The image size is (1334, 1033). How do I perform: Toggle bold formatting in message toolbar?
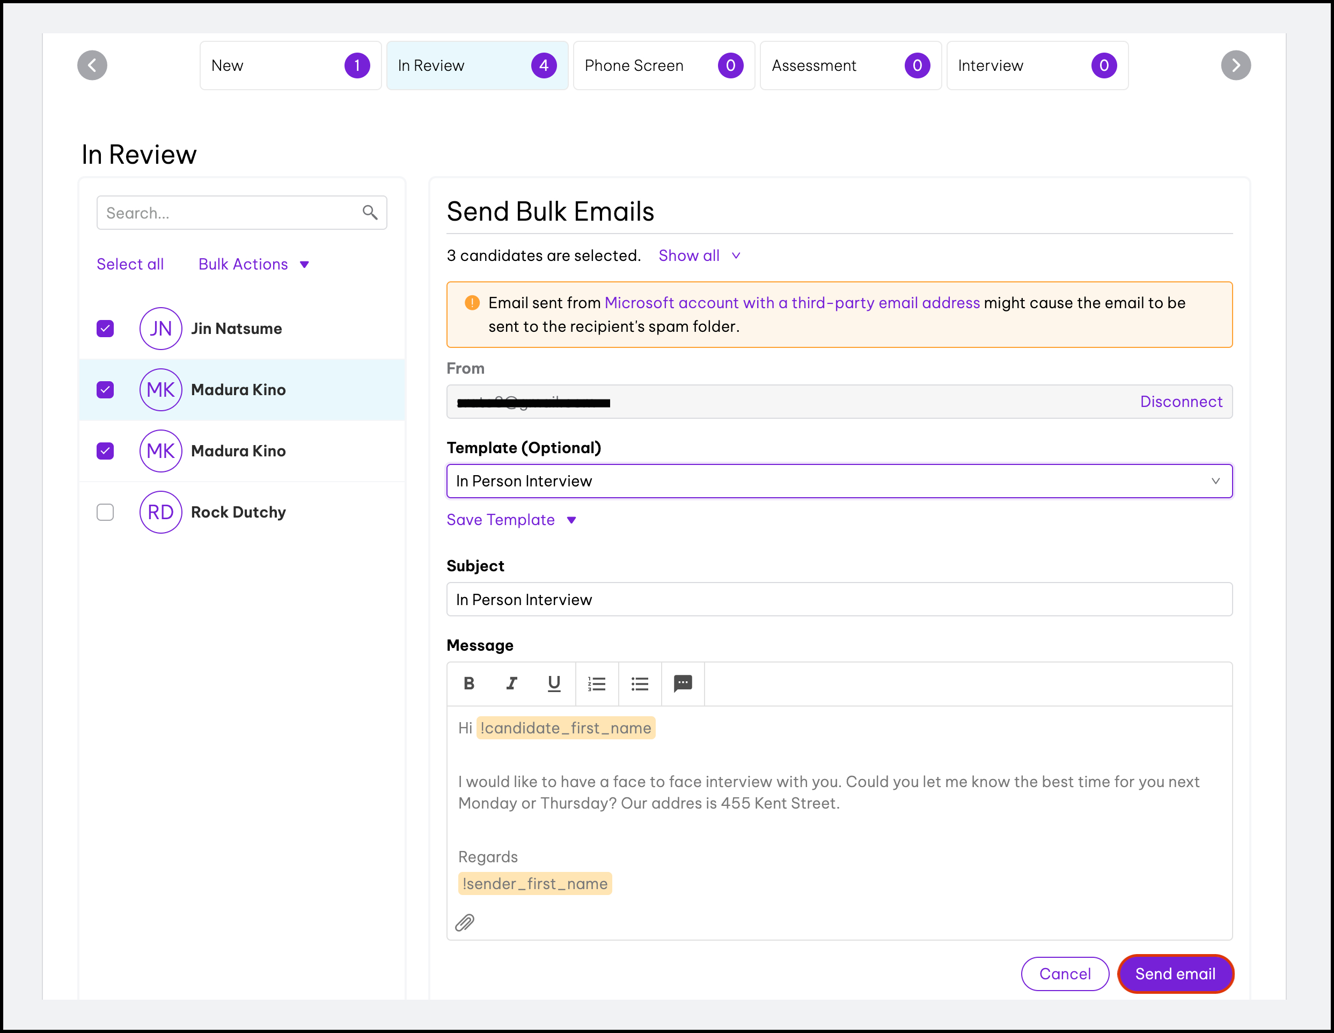click(468, 683)
